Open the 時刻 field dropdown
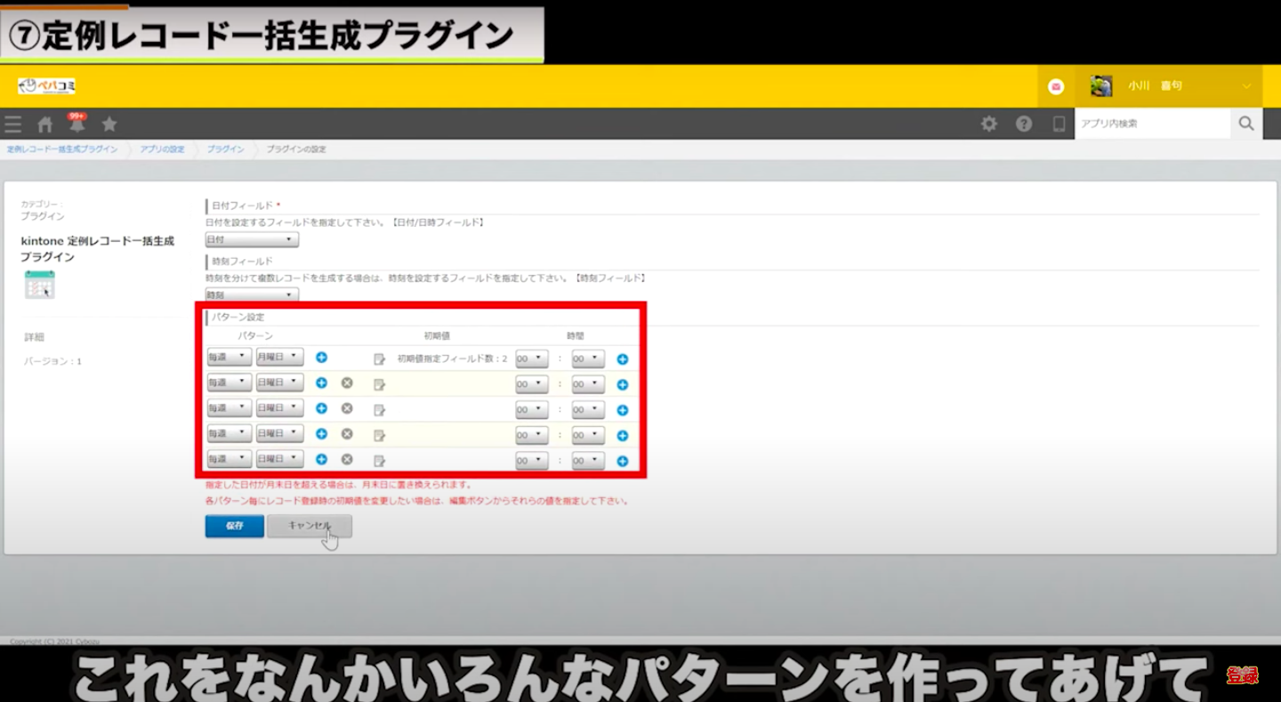 point(252,295)
